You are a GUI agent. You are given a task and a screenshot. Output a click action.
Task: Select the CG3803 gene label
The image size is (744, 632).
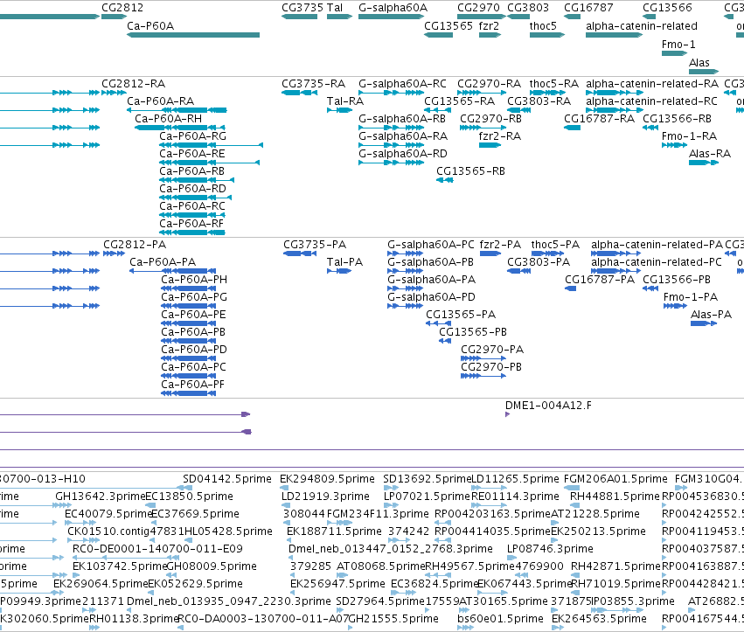(528, 8)
